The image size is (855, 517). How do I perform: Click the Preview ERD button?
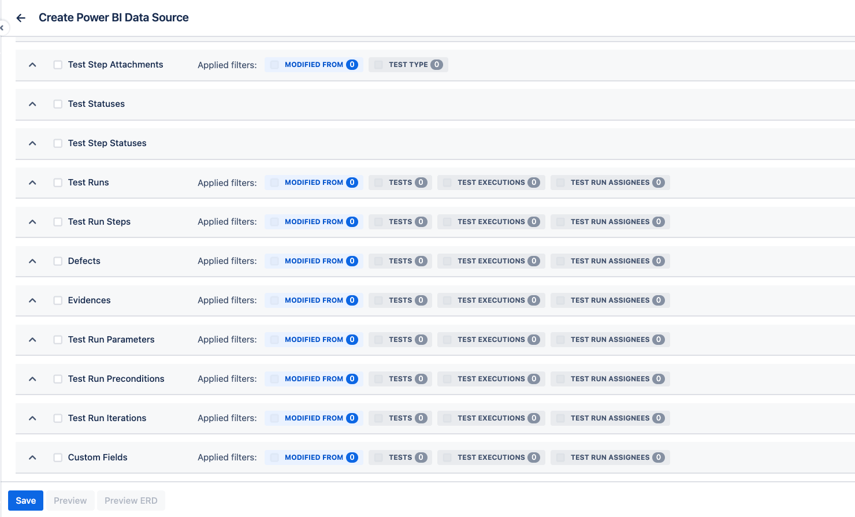pyautogui.click(x=131, y=500)
